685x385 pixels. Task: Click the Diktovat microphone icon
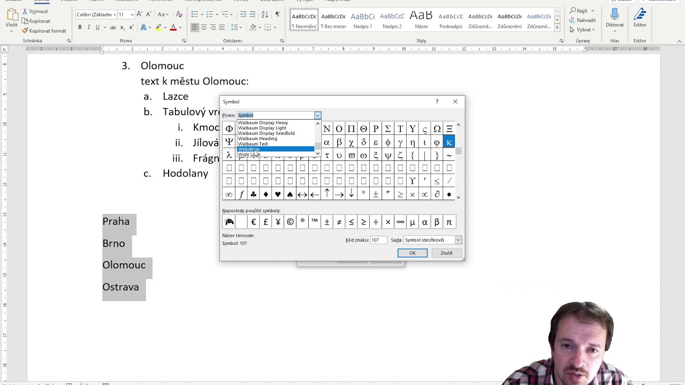pos(614,15)
